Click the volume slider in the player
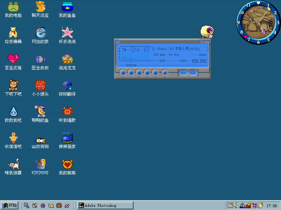 (x=162, y=61)
